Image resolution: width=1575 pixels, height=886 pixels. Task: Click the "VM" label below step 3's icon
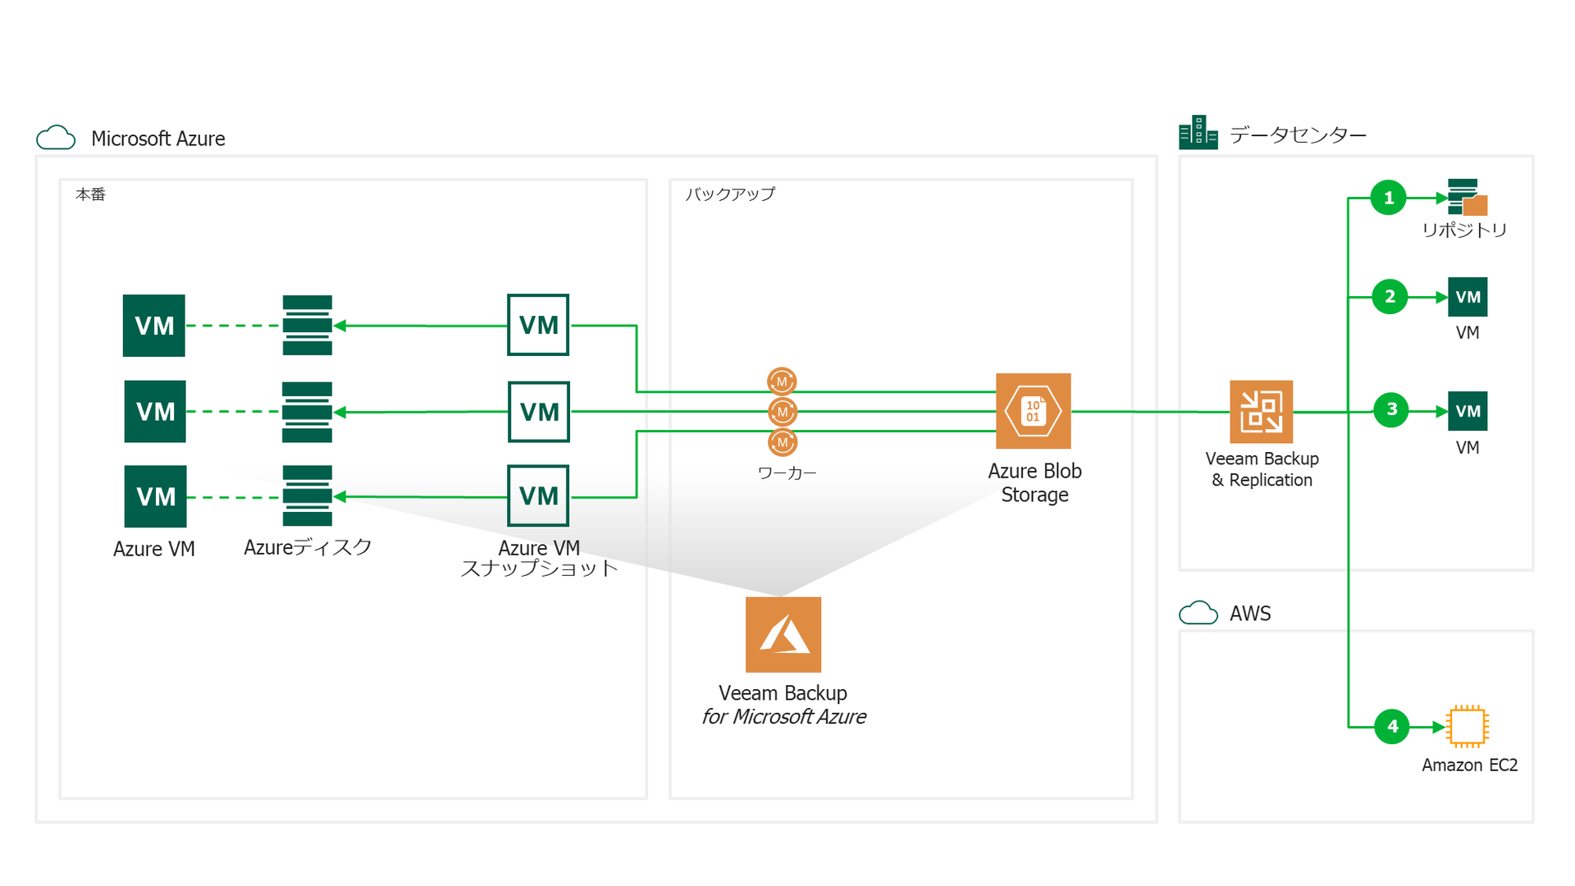click(x=1468, y=447)
